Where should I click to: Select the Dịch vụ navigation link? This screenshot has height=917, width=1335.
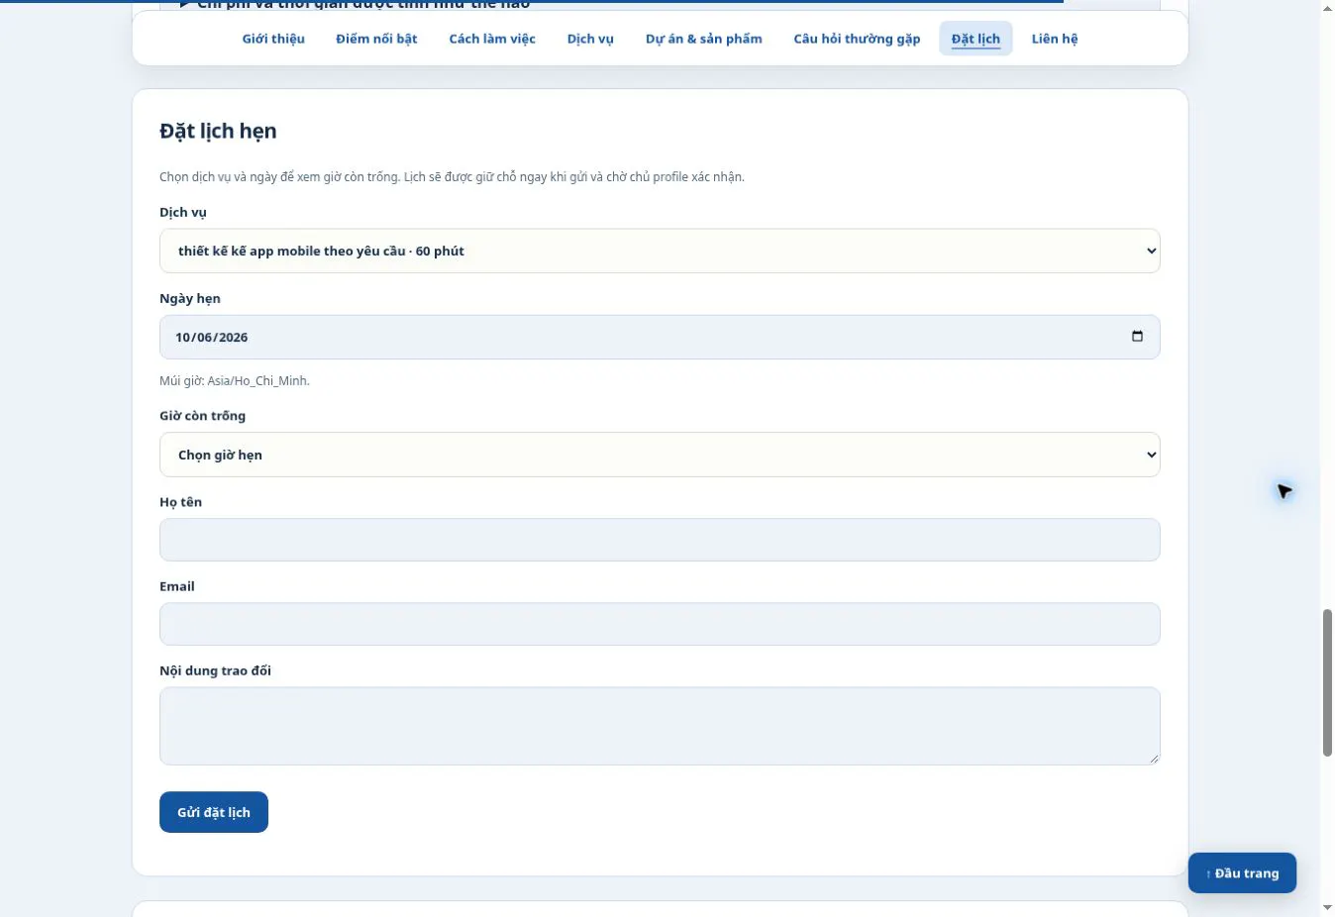point(590,39)
